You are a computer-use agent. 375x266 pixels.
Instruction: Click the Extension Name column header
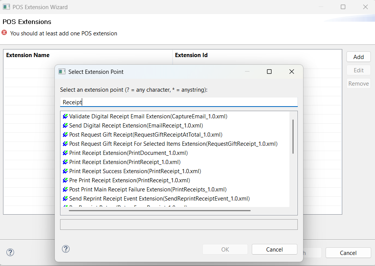(x=28, y=55)
